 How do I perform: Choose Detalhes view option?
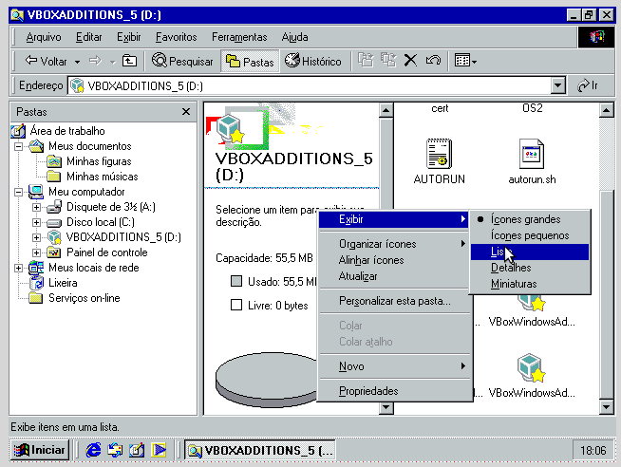[530, 268]
